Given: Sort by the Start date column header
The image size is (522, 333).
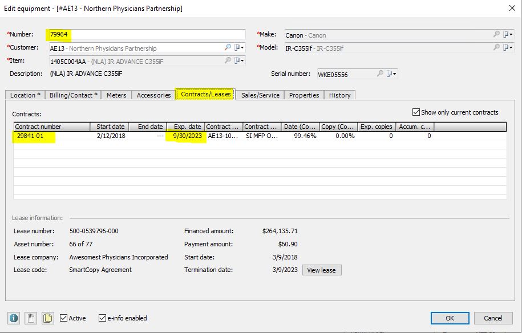Looking at the screenshot, I should coord(109,127).
